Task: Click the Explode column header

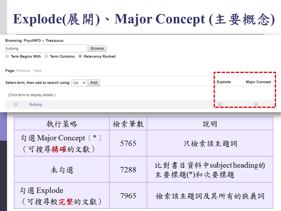Action: [224, 82]
